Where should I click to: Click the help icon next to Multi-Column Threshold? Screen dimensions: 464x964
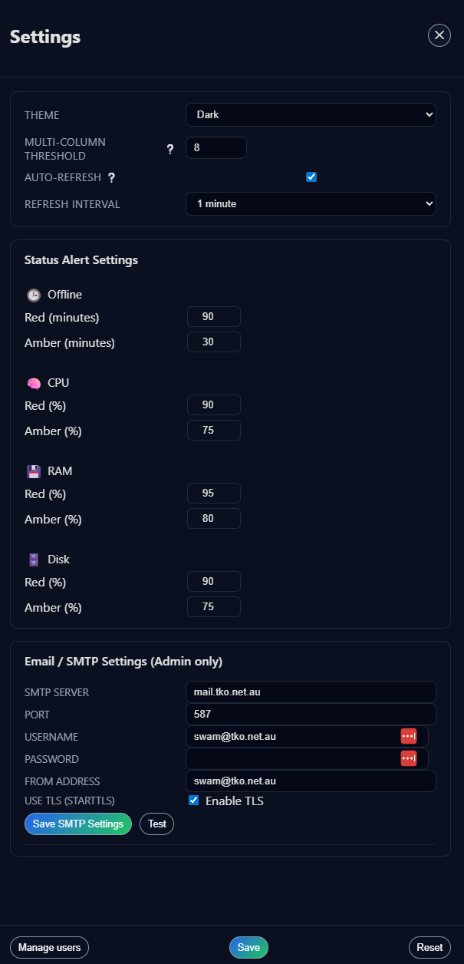pyautogui.click(x=169, y=150)
